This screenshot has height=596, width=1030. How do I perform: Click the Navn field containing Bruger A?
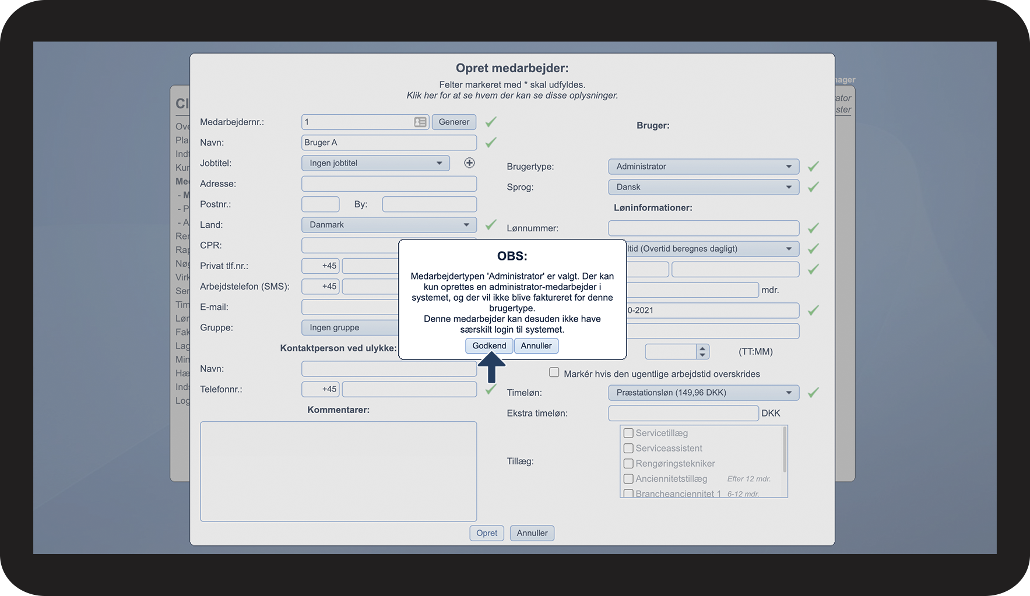(389, 143)
